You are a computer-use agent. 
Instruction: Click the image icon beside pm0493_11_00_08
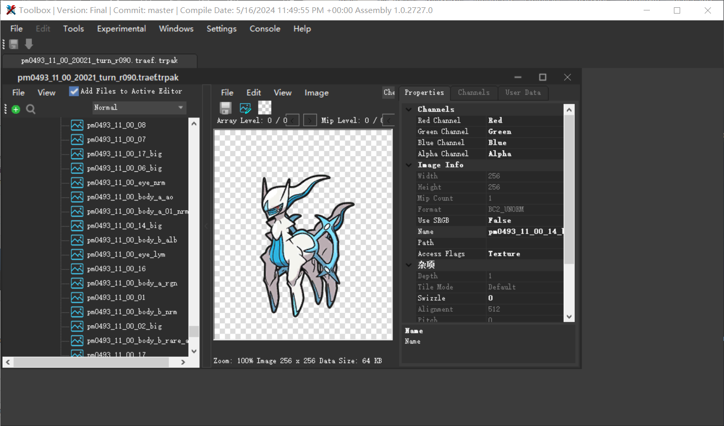click(77, 125)
